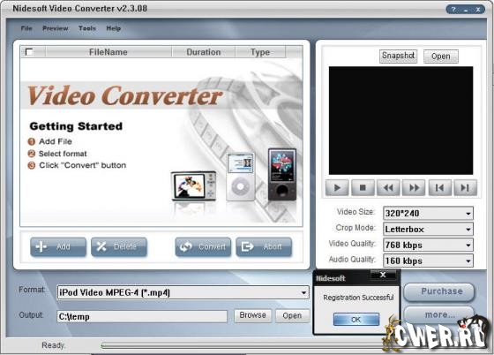Click the title bar help question mark
Viewport: 494px width, 355px height.
453,9
